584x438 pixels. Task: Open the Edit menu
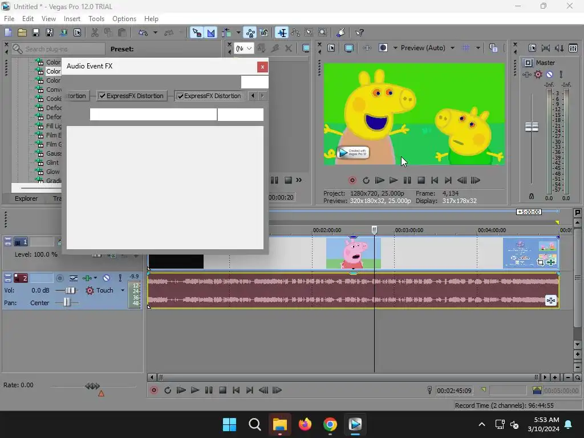28,19
